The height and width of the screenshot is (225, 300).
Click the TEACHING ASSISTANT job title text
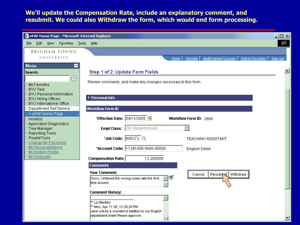point(207,139)
